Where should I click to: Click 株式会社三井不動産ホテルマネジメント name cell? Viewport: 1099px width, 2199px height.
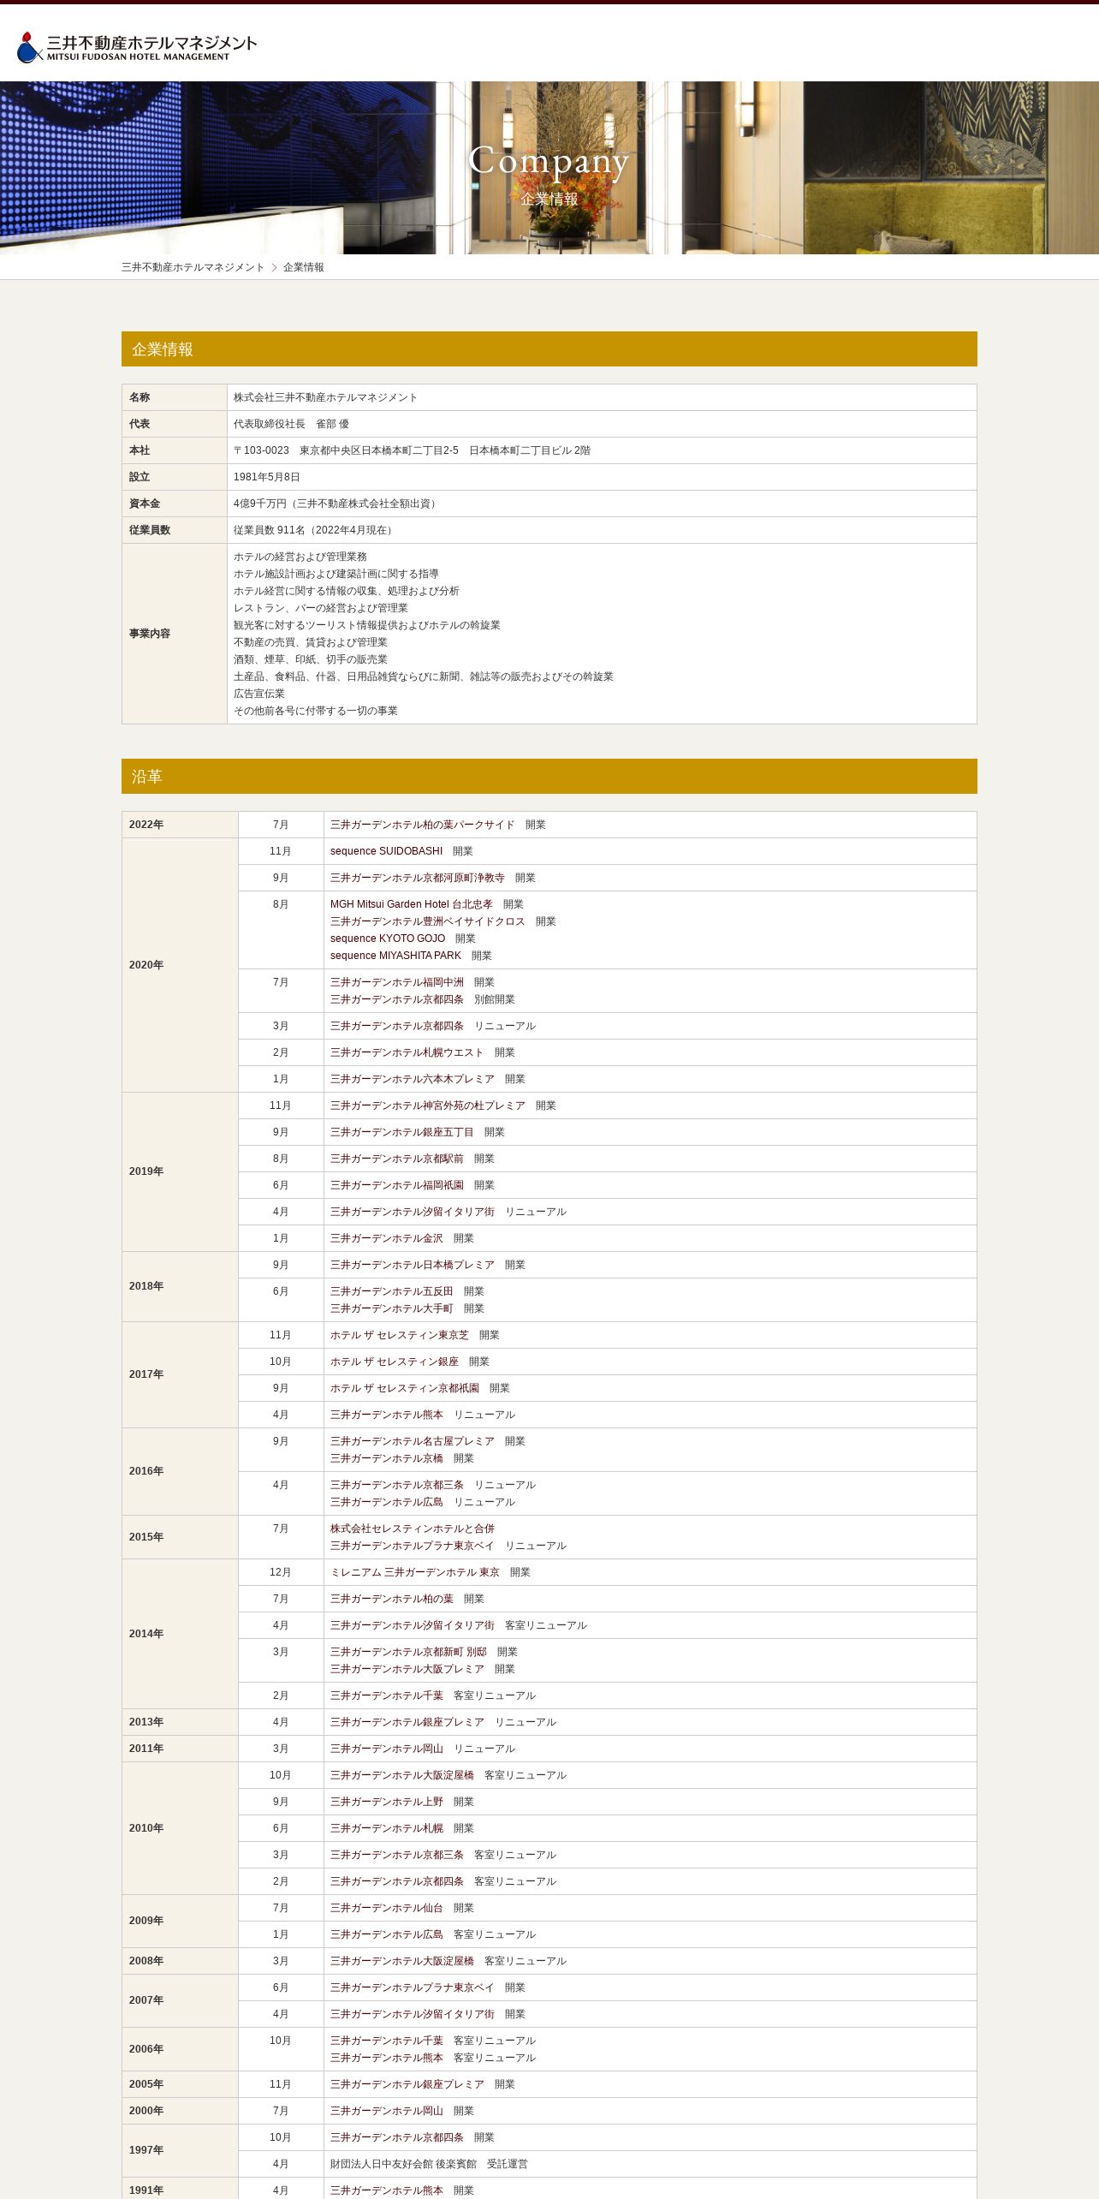point(602,397)
